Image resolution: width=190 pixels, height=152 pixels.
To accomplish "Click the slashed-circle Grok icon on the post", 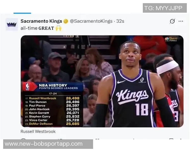I will [x=172, y=21].
